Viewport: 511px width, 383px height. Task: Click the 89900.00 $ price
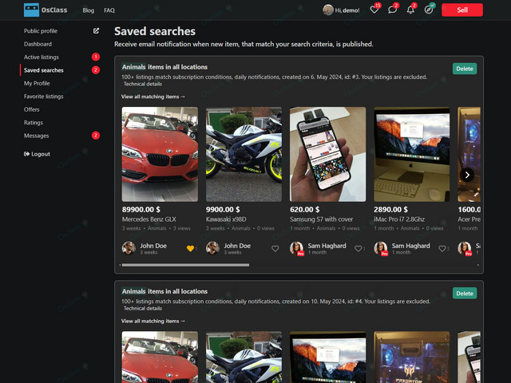[141, 209]
